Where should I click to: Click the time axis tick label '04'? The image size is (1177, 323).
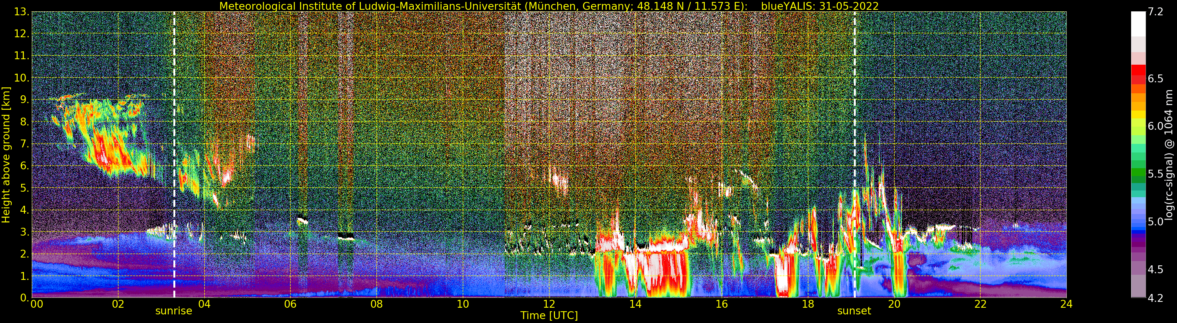click(x=204, y=304)
